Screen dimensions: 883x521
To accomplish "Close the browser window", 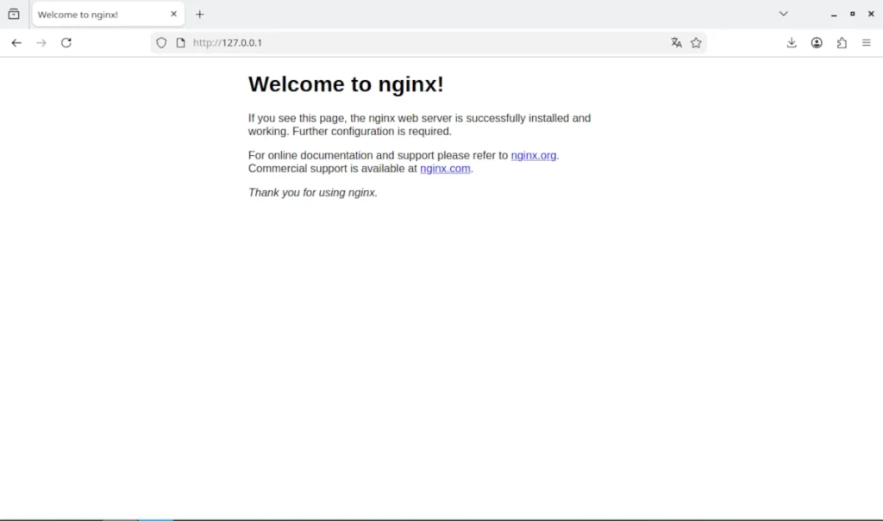I will (871, 14).
